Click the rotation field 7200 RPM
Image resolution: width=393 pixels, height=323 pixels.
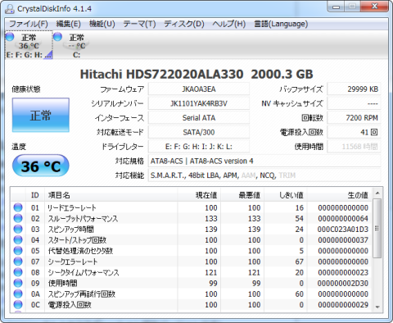tap(354, 118)
